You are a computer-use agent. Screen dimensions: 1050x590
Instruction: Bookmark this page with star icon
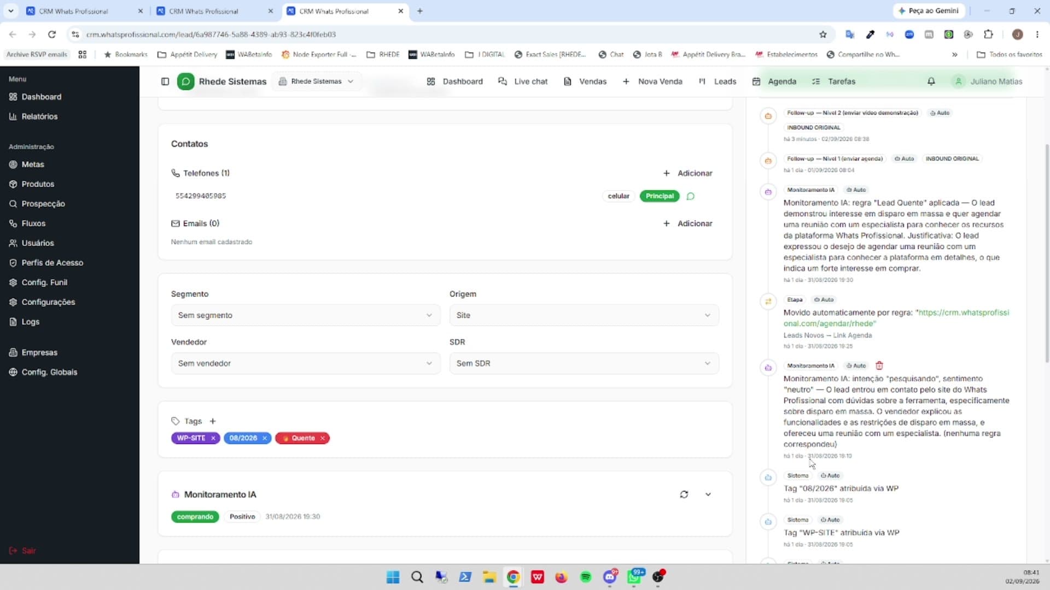(822, 34)
